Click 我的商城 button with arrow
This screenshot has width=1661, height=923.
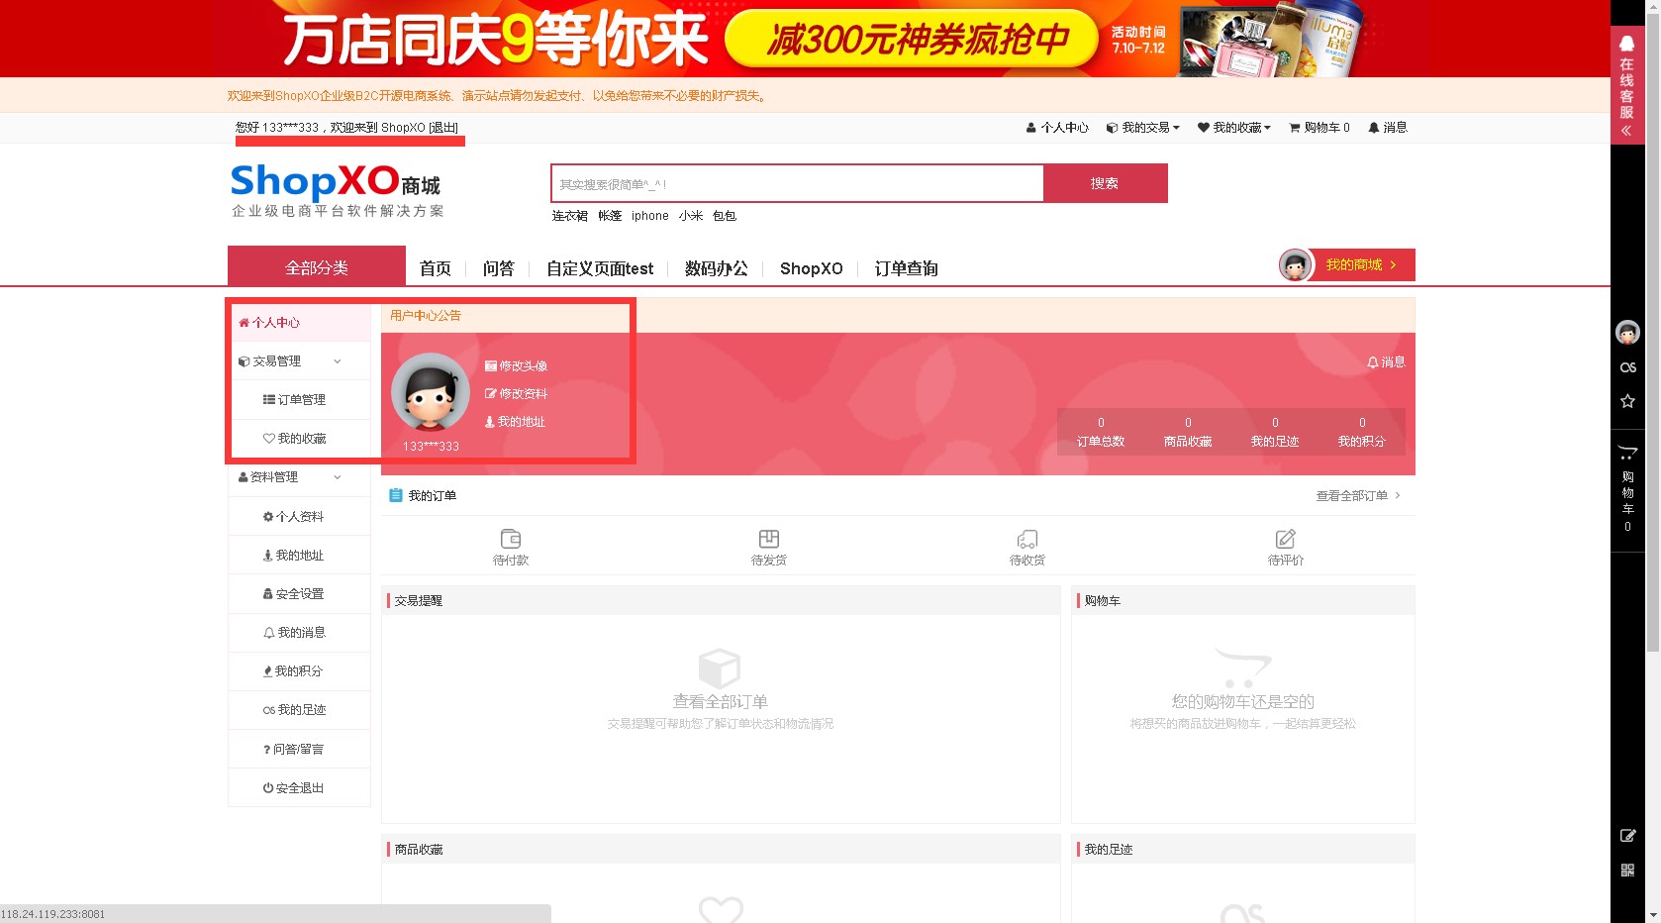pyautogui.click(x=1361, y=265)
